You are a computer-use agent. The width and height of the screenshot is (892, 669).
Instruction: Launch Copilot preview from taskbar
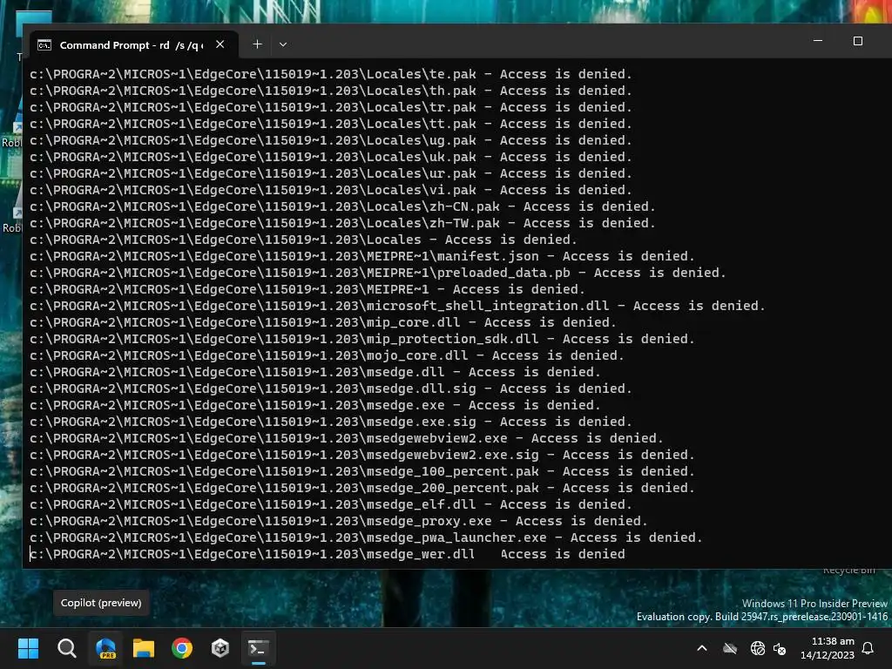click(105, 648)
